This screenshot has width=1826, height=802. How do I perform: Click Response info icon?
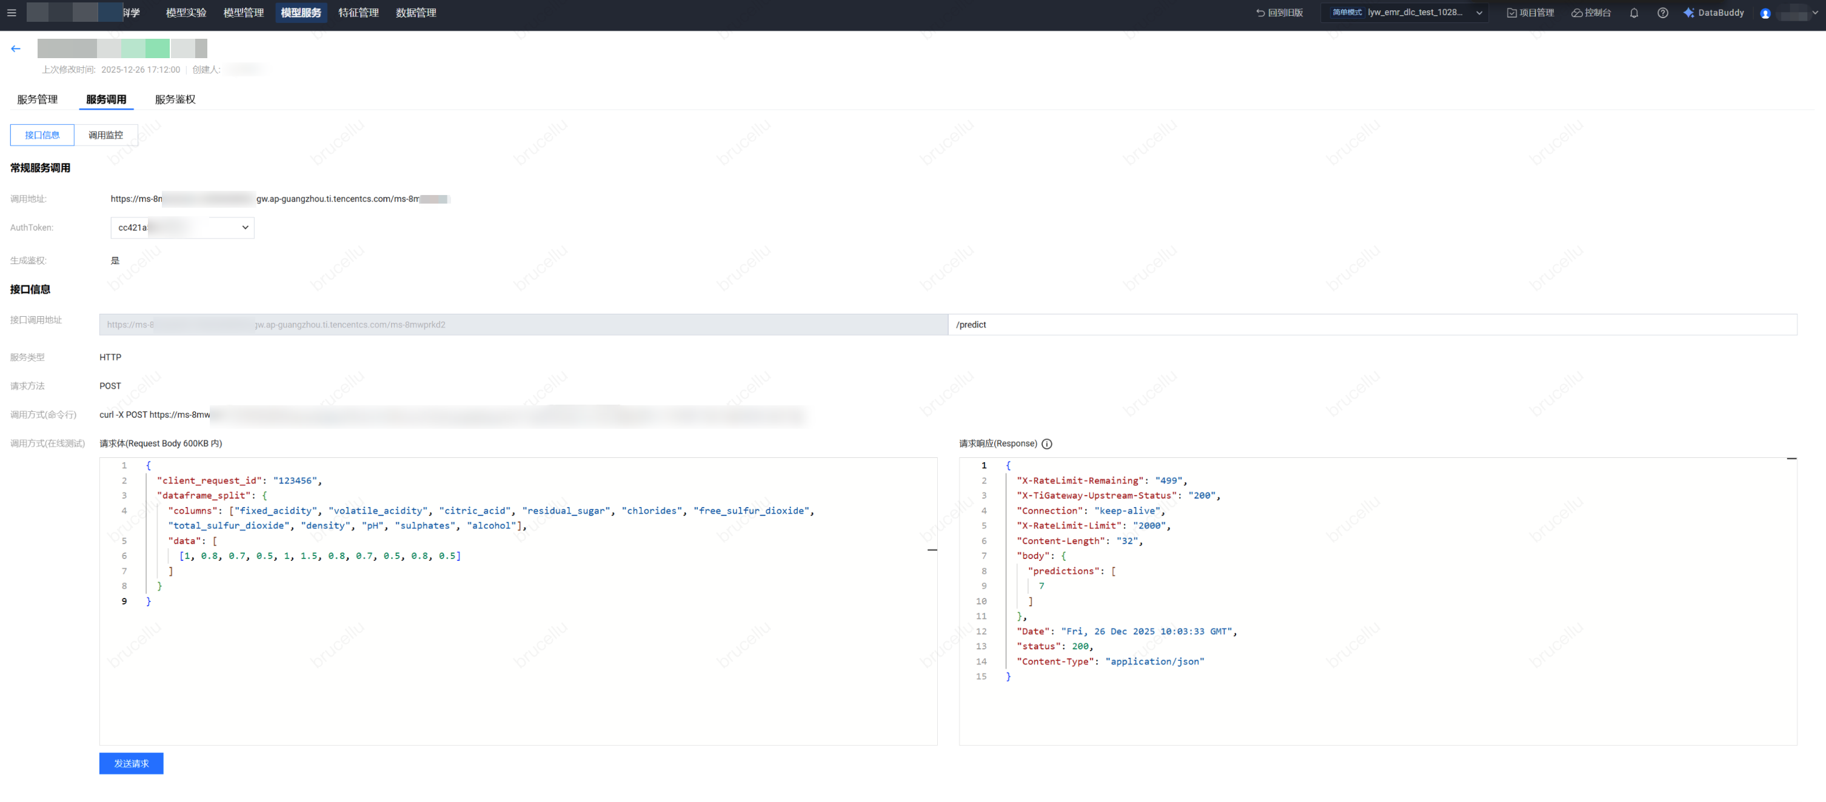[1047, 443]
